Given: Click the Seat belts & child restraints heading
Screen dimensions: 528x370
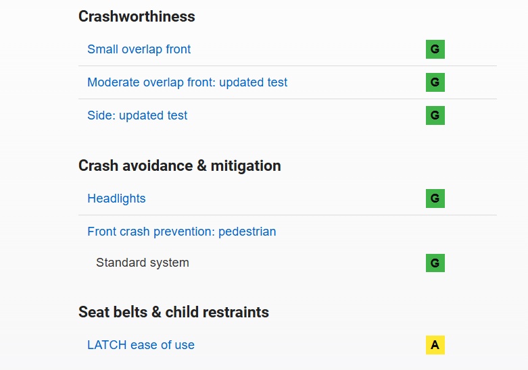Looking at the screenshot, I should (174, 312).
